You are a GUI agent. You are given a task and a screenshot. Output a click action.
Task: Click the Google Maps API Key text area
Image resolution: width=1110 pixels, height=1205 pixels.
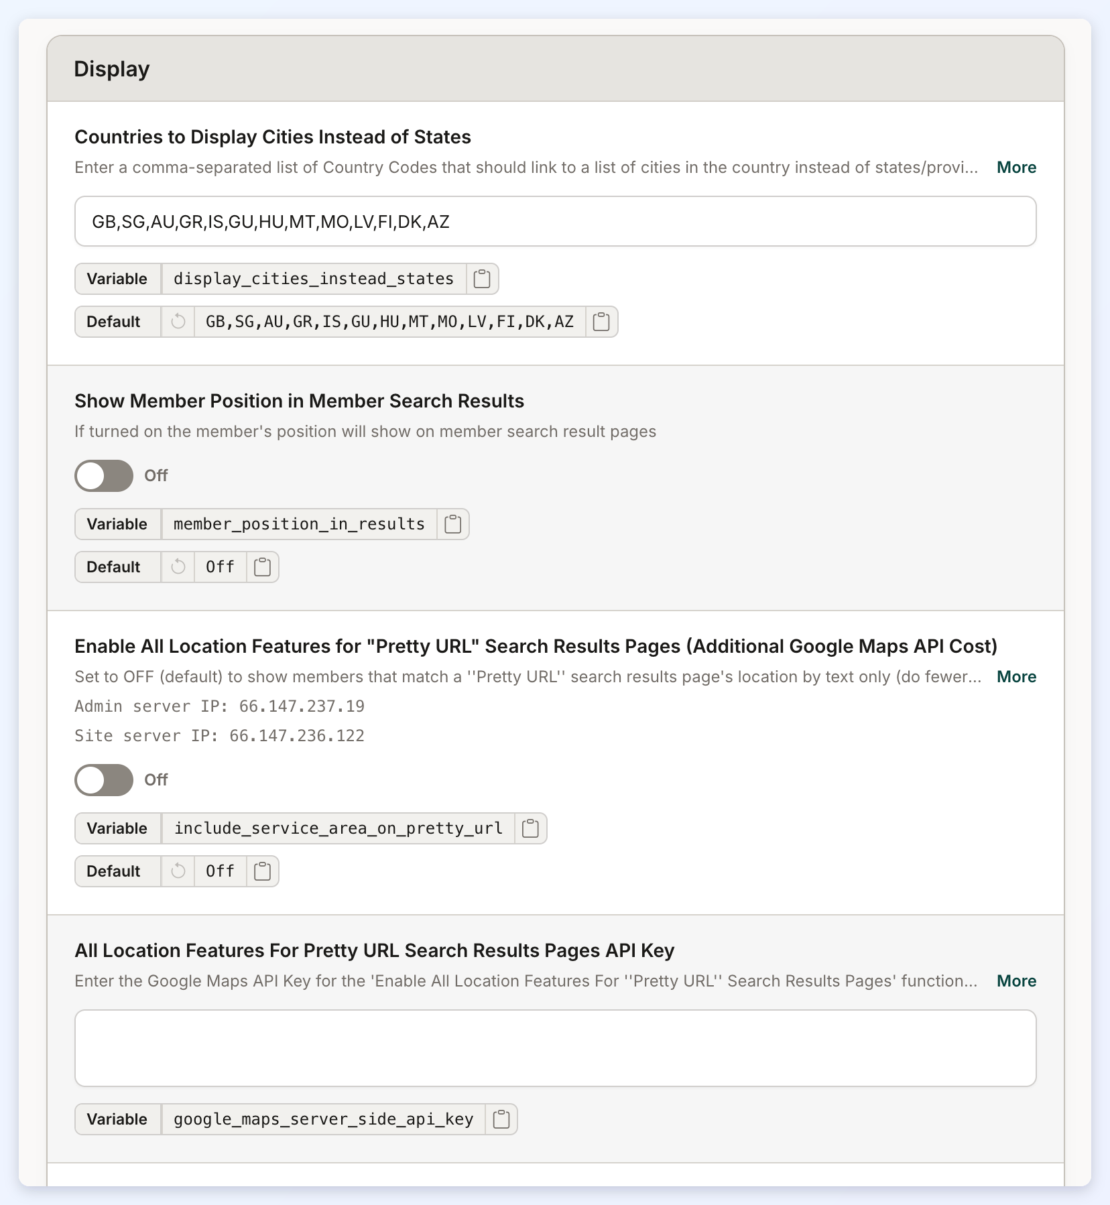[555, 1048]
